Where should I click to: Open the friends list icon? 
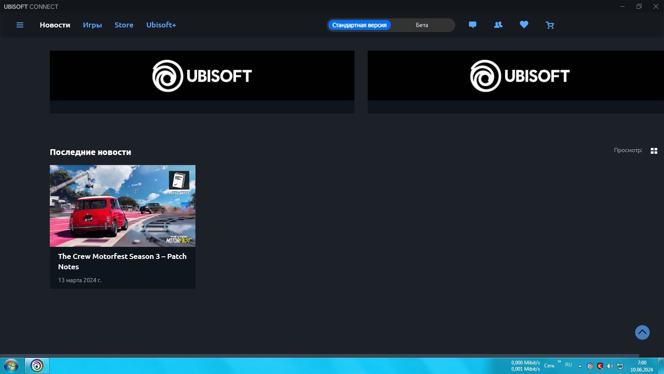coord(498,25)
